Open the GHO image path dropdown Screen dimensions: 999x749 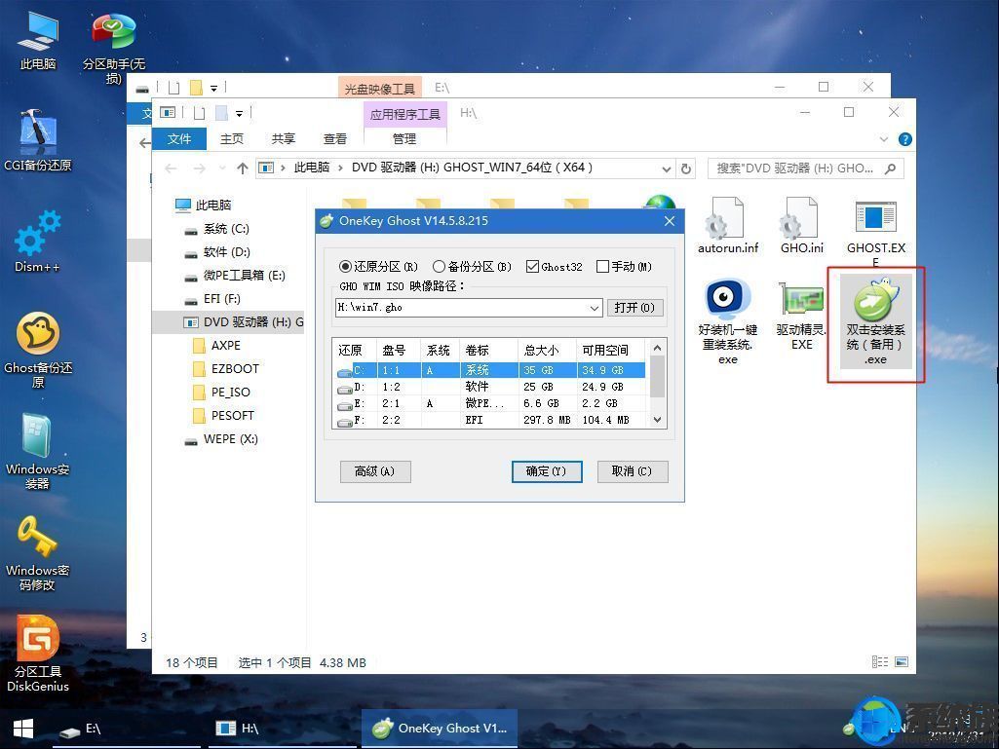(x=593, y=307)
